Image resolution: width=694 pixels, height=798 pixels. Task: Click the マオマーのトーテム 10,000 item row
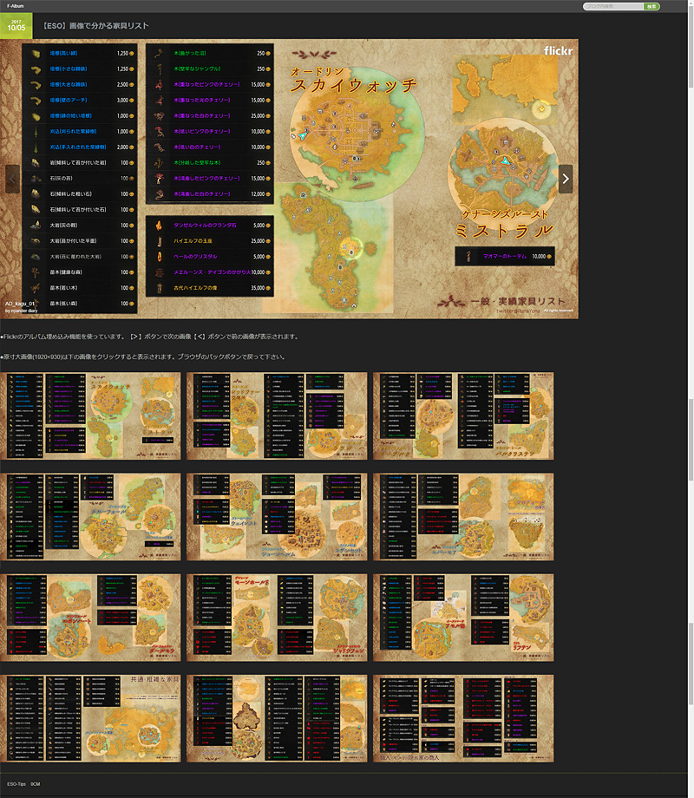pos(505,257)
